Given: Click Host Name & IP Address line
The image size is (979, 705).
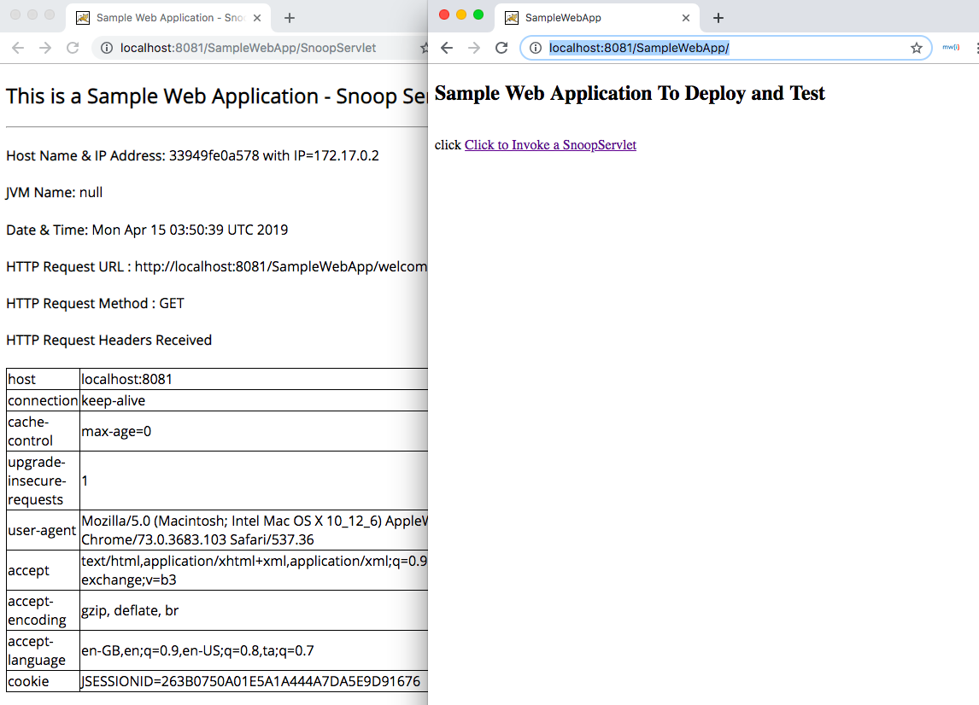Looking at the screenshot, I should tap(192, 155).
